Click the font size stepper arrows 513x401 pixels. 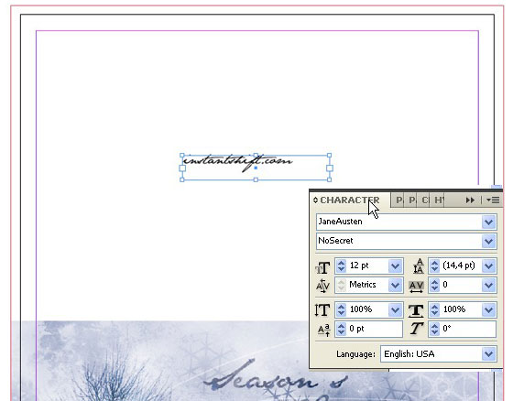pos(341,266)
